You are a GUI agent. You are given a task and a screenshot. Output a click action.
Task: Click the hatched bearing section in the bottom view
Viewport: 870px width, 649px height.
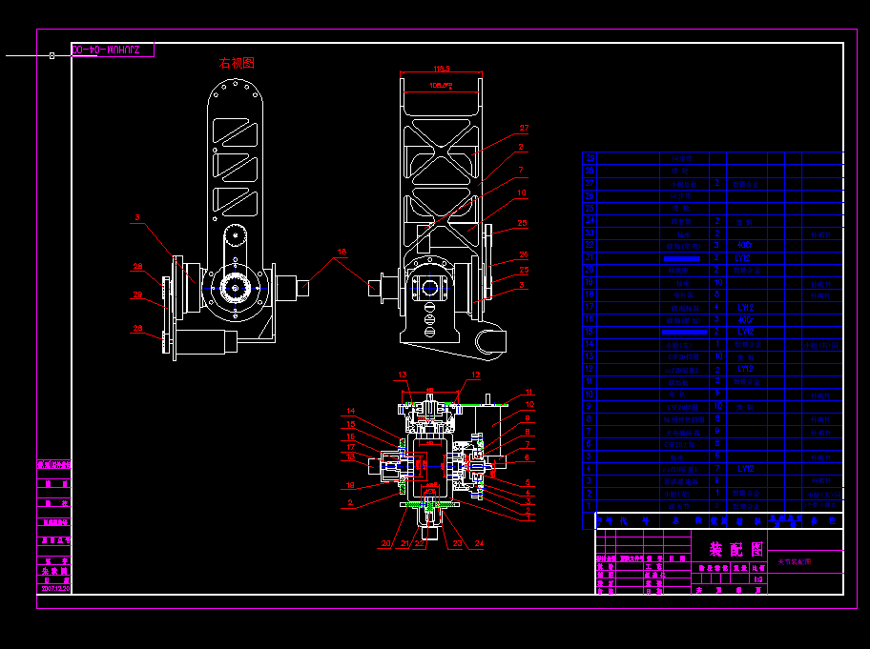[402, 443]
